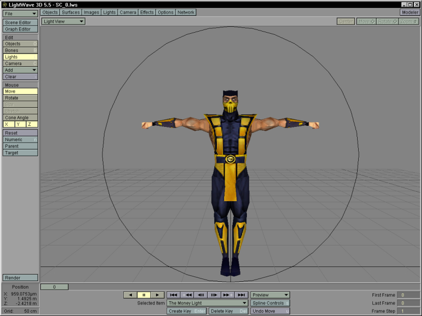422x316 pixels.
Task: Expand the Selected Item dropdown
Action: (207, 303)
